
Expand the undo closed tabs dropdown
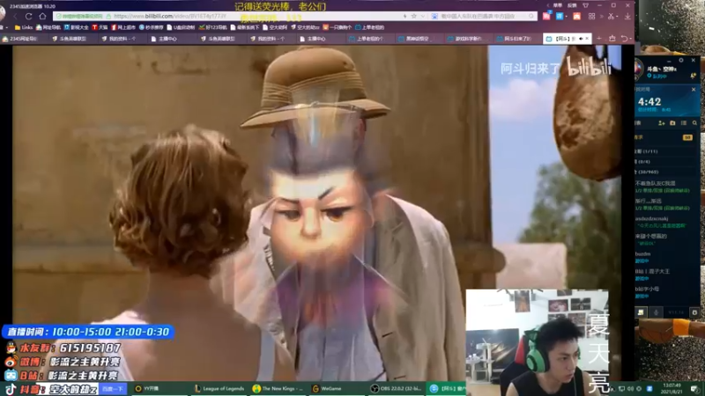click(x=630, y=39)
